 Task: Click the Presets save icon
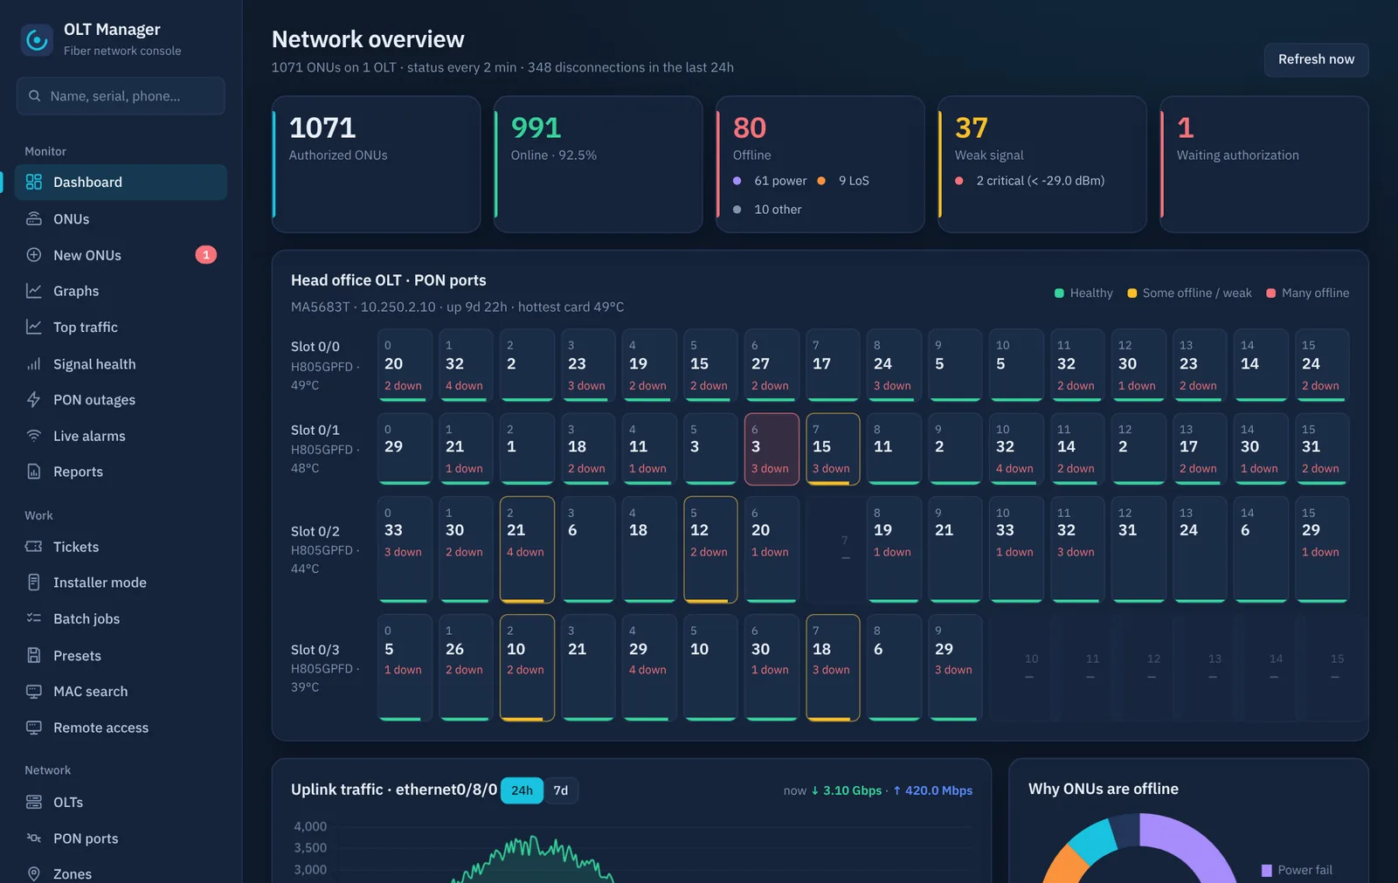tap(34, 655)
